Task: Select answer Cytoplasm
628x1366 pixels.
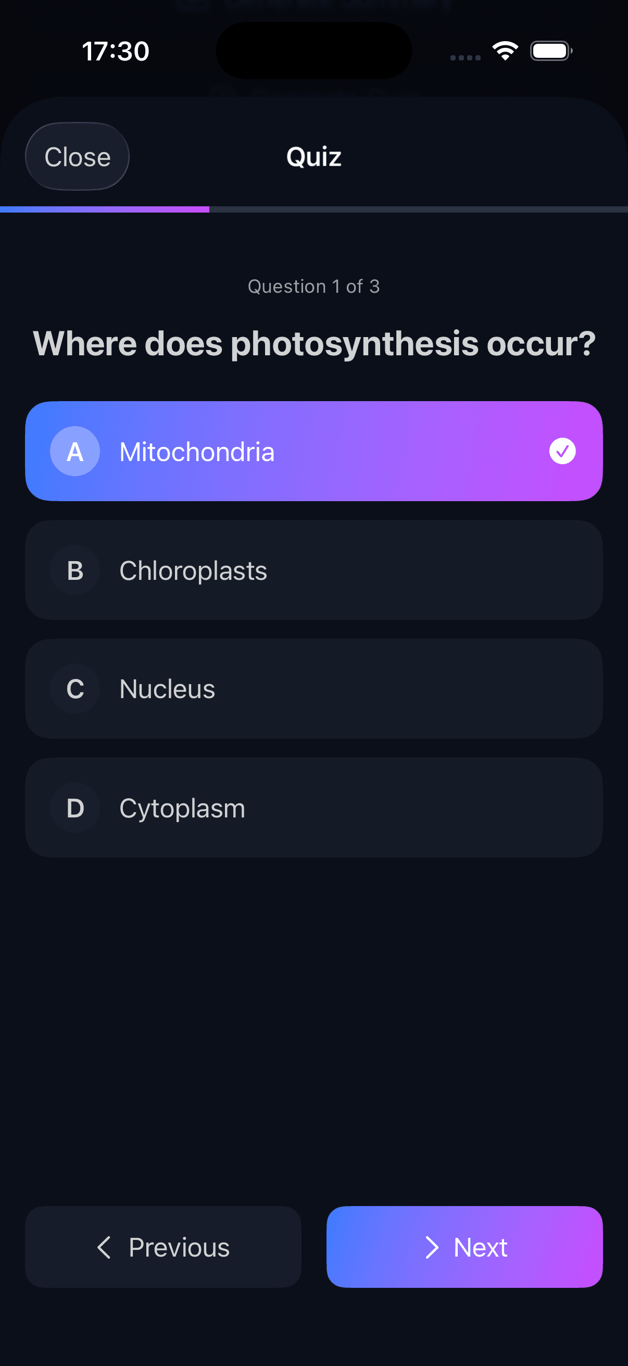Action: 313,808
